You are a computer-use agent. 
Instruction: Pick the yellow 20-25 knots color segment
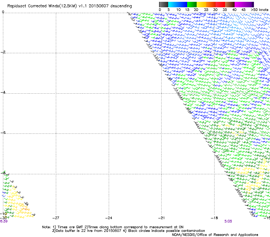point(201,4)
